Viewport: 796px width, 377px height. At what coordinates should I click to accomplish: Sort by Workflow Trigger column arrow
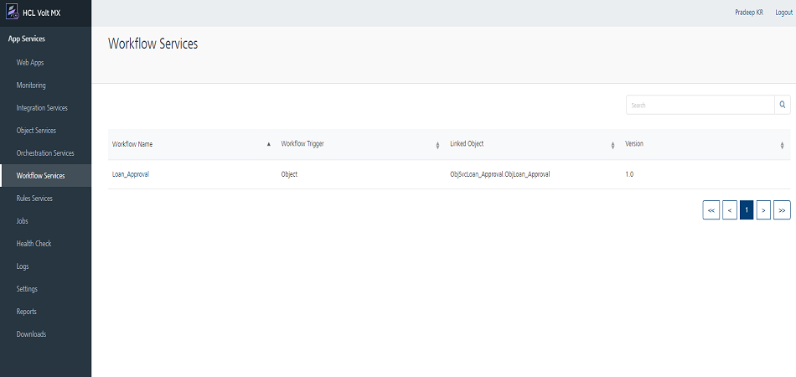click(437, 145)
